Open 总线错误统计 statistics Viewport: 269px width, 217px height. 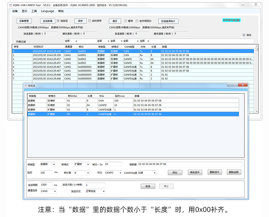point(168,21)
